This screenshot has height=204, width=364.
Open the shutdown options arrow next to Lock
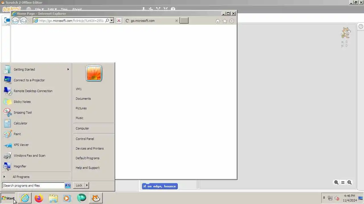coord(87,185)
